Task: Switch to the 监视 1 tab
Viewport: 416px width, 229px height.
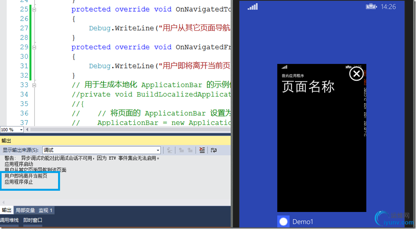Action: 45,210
